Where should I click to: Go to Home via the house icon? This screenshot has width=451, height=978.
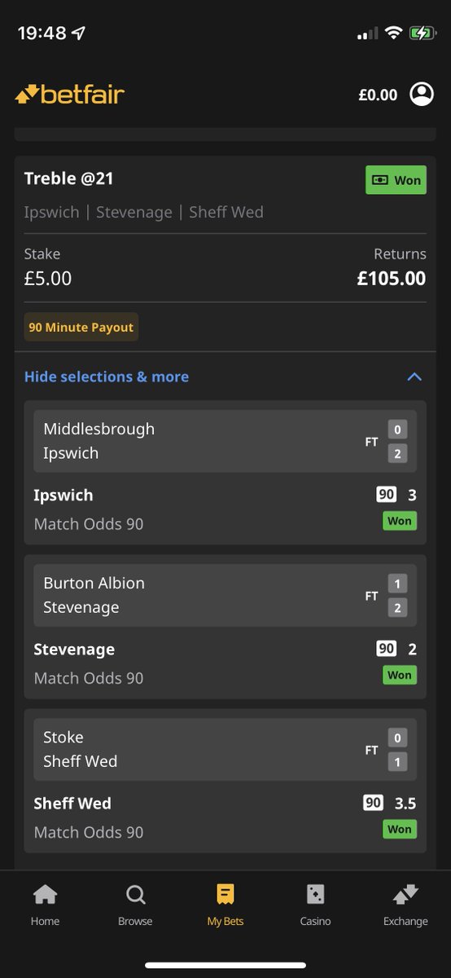(x=45, y=895)
